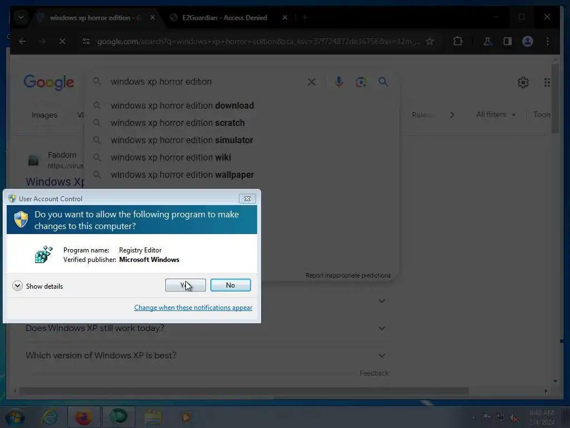This screenshot has width=570, height=428.
Task: Click the Registry Editor program icon
Action: coord(43,254)
